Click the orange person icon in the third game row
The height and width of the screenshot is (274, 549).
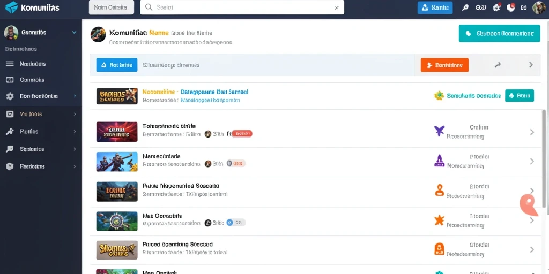click(x=439, y=190)
